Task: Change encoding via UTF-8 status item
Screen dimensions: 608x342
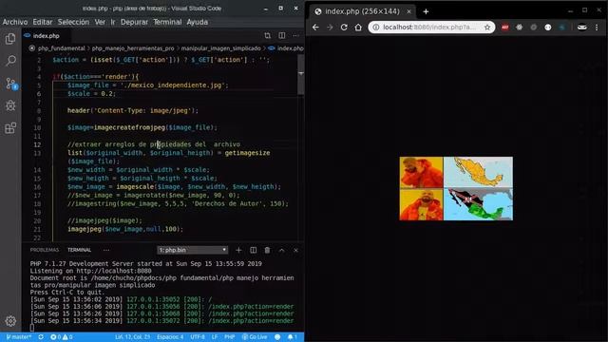Action: (x=198, y=337)
